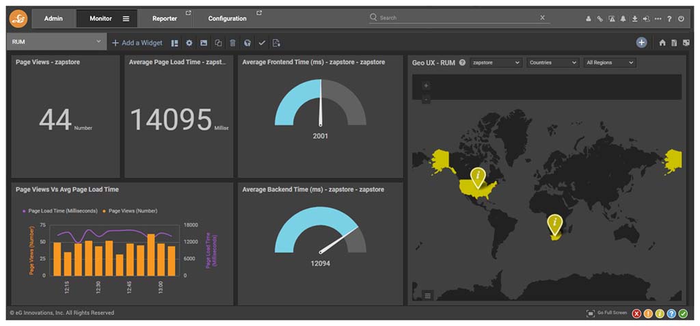
Task: Click the home icon in toolbar
Action: tap(662, 43)
